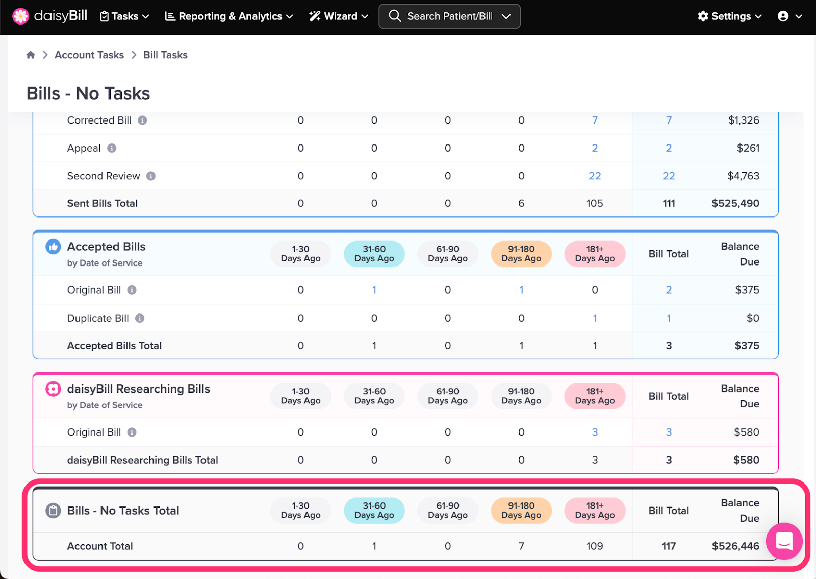The height and width of the screenshot is (579, 816).
Task: Go to home via breadcrumb house icon
Action: 31,55
